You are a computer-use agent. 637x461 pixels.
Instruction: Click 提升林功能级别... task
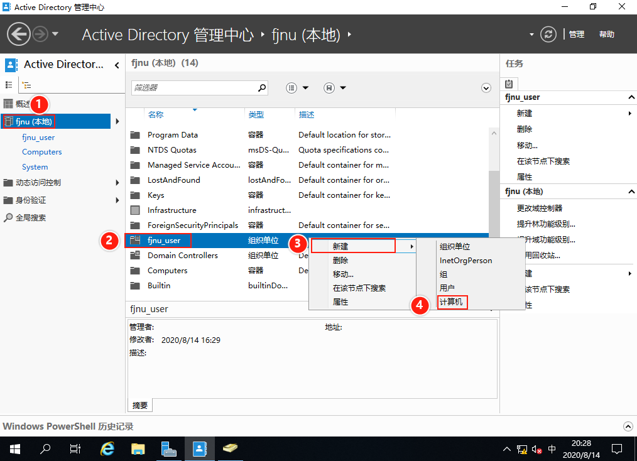pyautogui.click(x=545, y=224)
